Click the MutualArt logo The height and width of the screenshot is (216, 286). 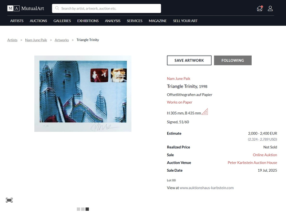coord(26,9)
